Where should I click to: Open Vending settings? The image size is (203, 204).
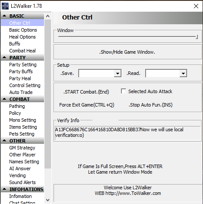pos(17,175)
